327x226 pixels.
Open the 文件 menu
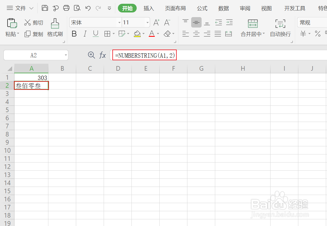20,8
